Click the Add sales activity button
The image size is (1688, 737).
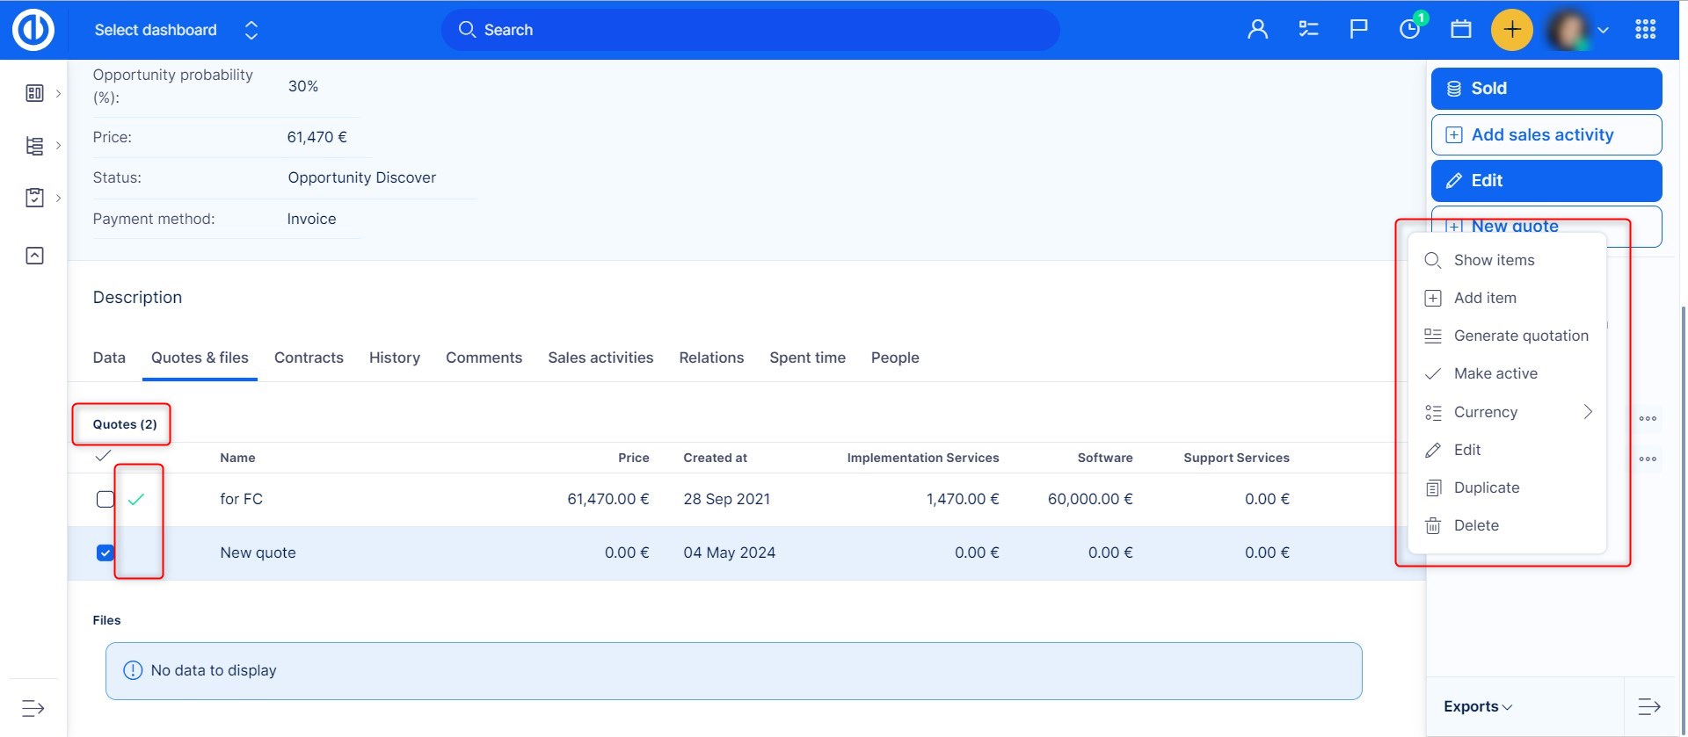1546,134
